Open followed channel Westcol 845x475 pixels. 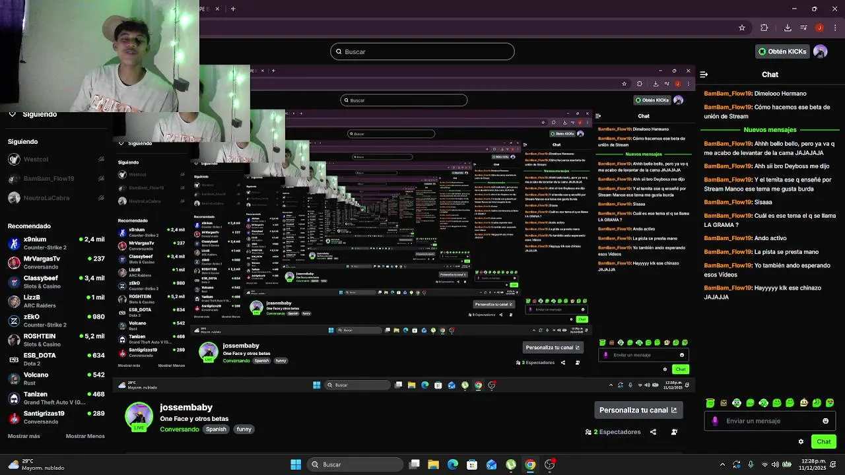point(56,159)
